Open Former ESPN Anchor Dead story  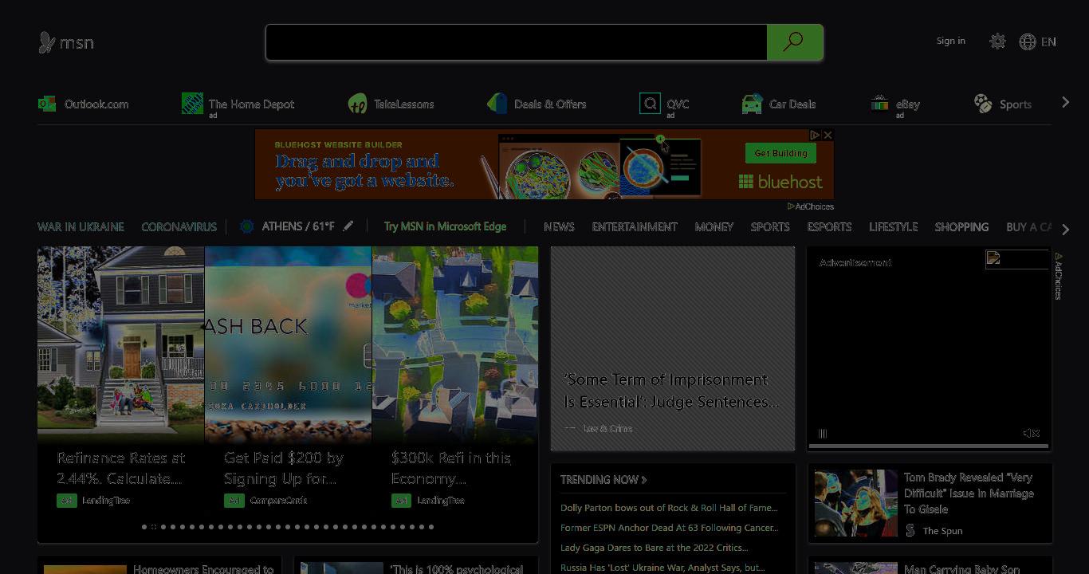coord(669,528)
